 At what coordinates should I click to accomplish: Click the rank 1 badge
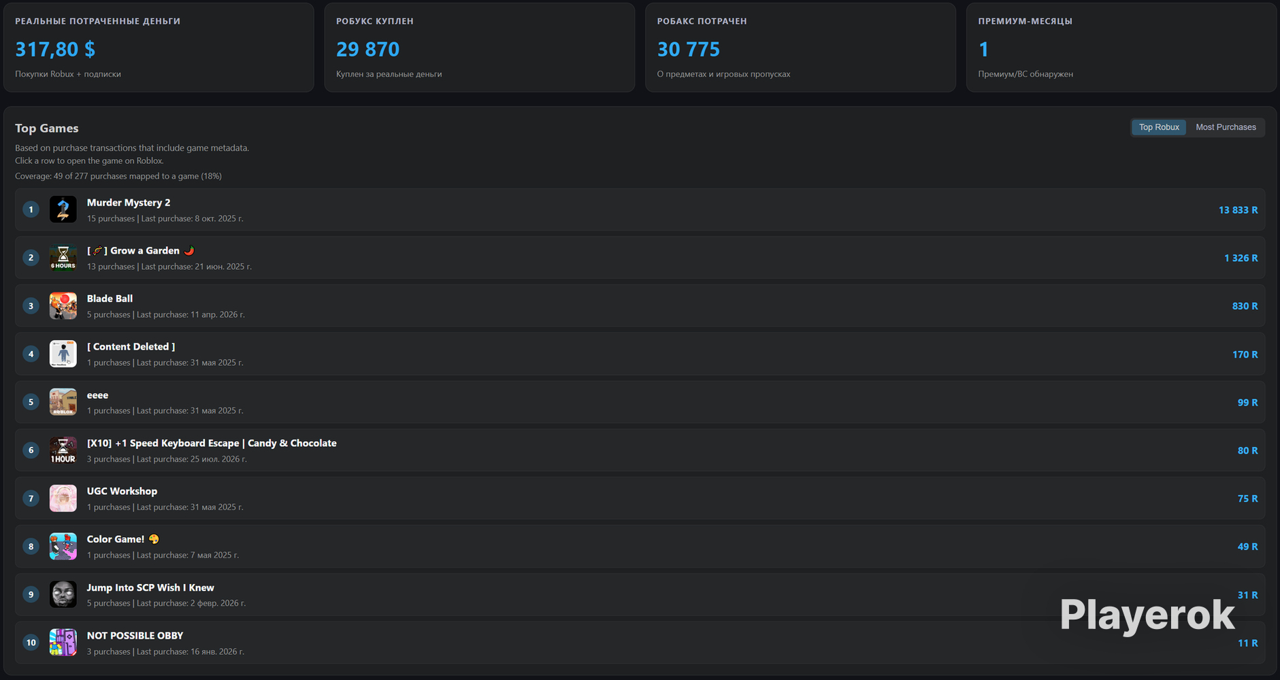coord(31,209)
